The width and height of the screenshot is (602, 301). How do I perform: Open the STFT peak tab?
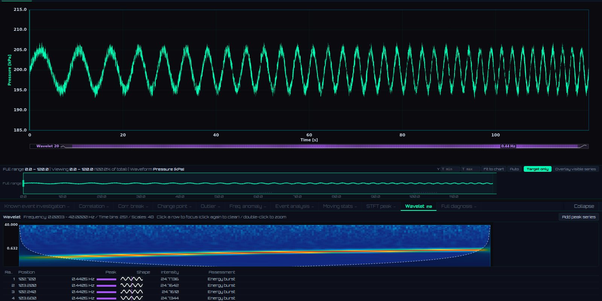coord(381,206)
